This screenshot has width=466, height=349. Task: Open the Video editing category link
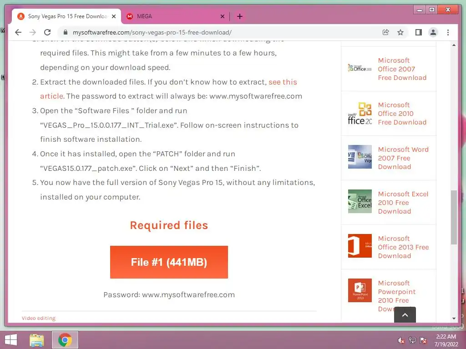coord(39,318)
